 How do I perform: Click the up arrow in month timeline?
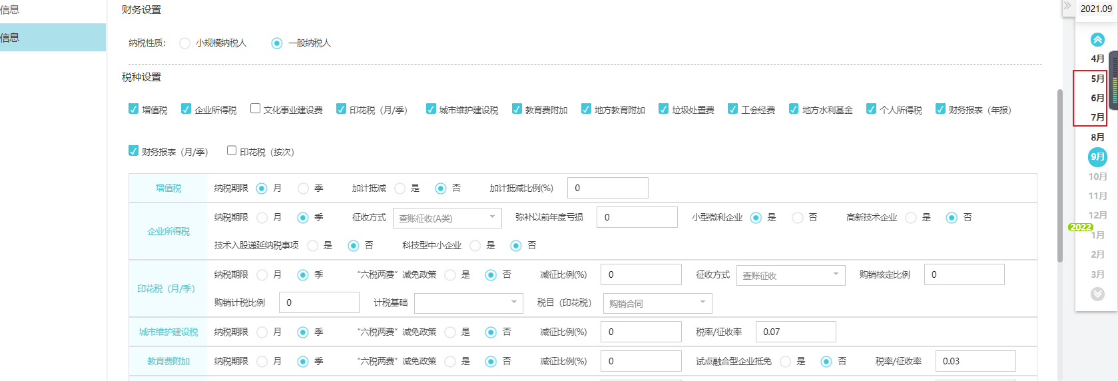pos(1097,40)
